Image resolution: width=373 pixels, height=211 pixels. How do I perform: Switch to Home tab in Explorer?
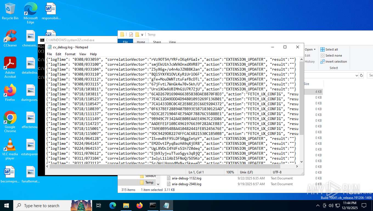141,42
